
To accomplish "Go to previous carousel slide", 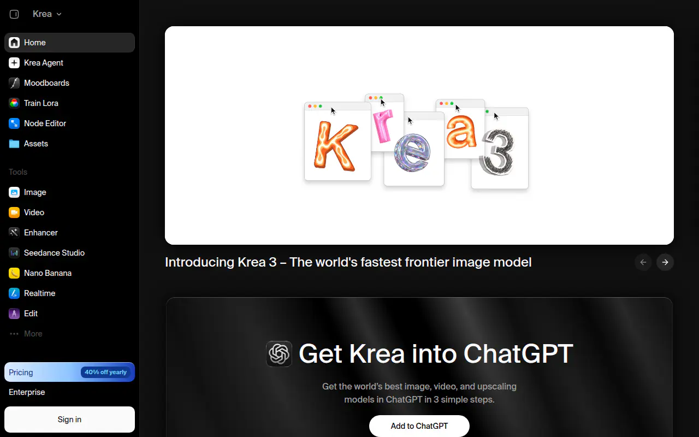I will [643, 262].
